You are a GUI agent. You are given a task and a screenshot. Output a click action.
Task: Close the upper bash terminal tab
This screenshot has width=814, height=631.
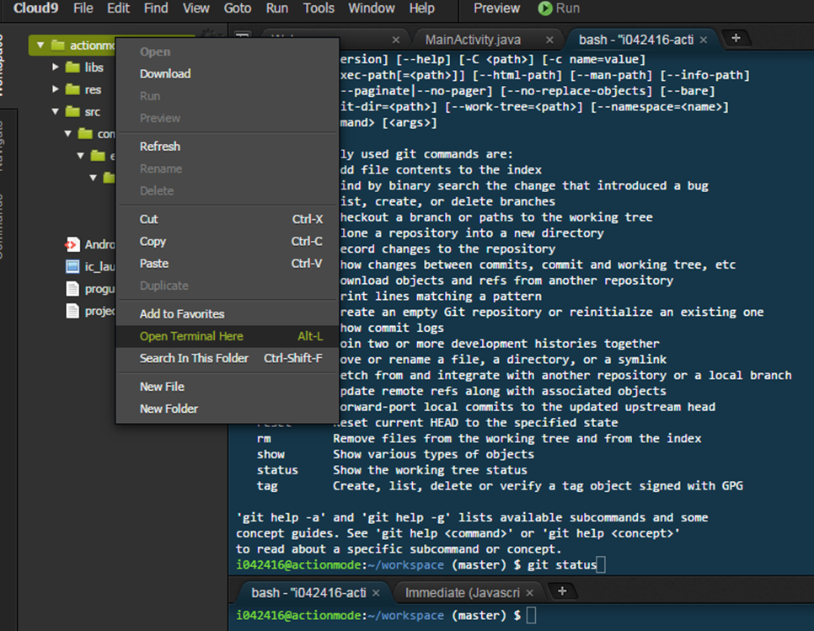704,40
